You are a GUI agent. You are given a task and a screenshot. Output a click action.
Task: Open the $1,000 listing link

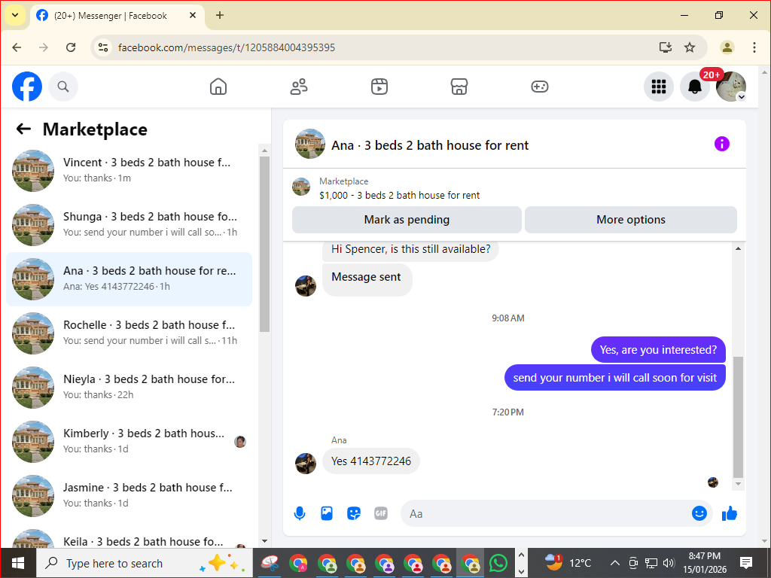click(399, 195)
